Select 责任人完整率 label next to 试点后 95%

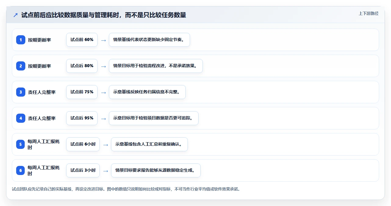tap(42, 118)
